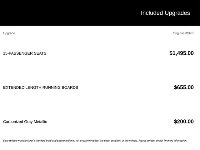This screenshot has height=150, width=200.
Task: Click the $1,495.00 price
Action: (181, 53)
